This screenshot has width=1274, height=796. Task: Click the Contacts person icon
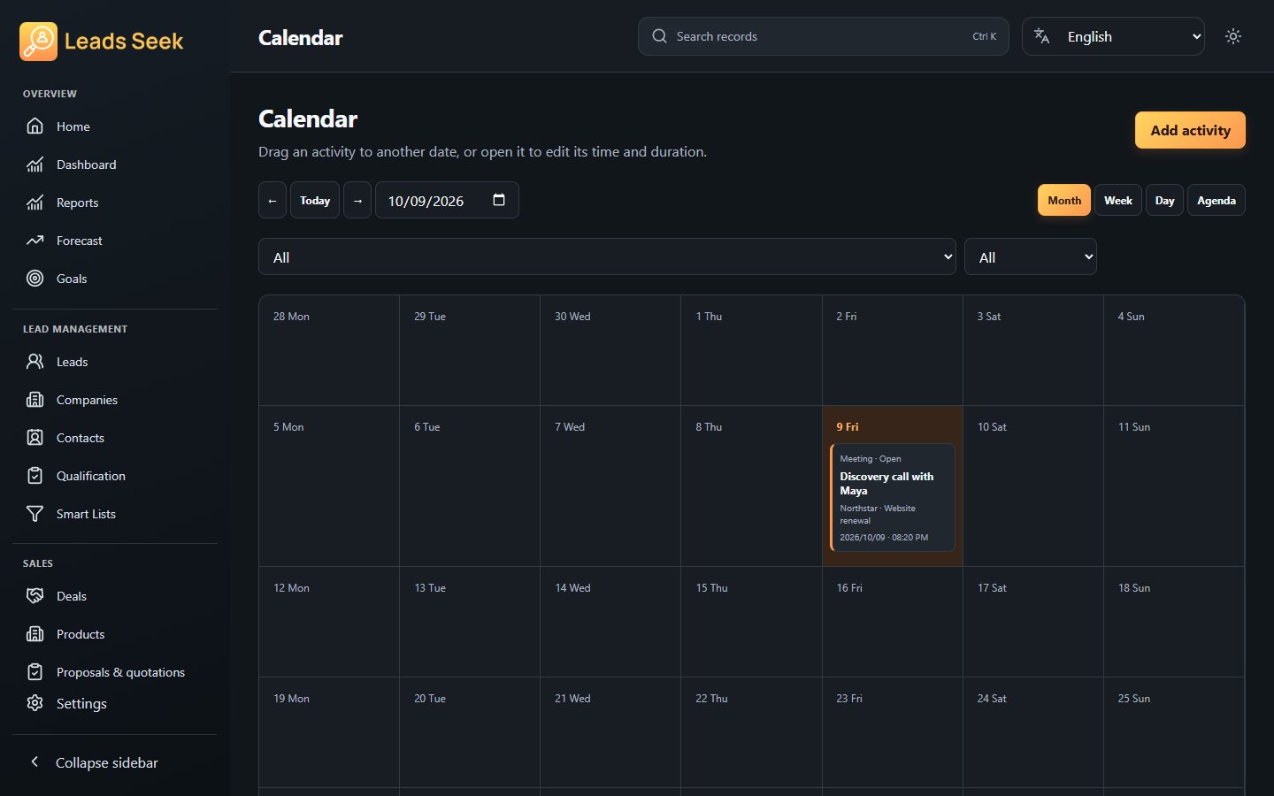35,438
